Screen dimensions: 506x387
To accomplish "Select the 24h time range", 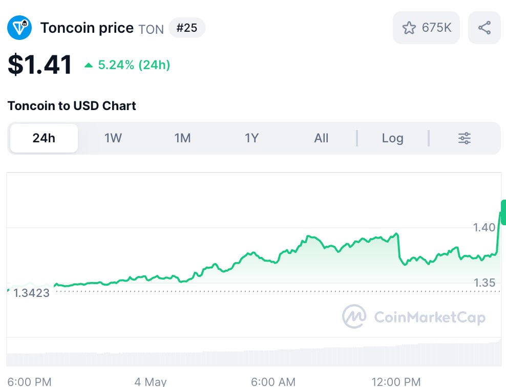I will [44, 138].
